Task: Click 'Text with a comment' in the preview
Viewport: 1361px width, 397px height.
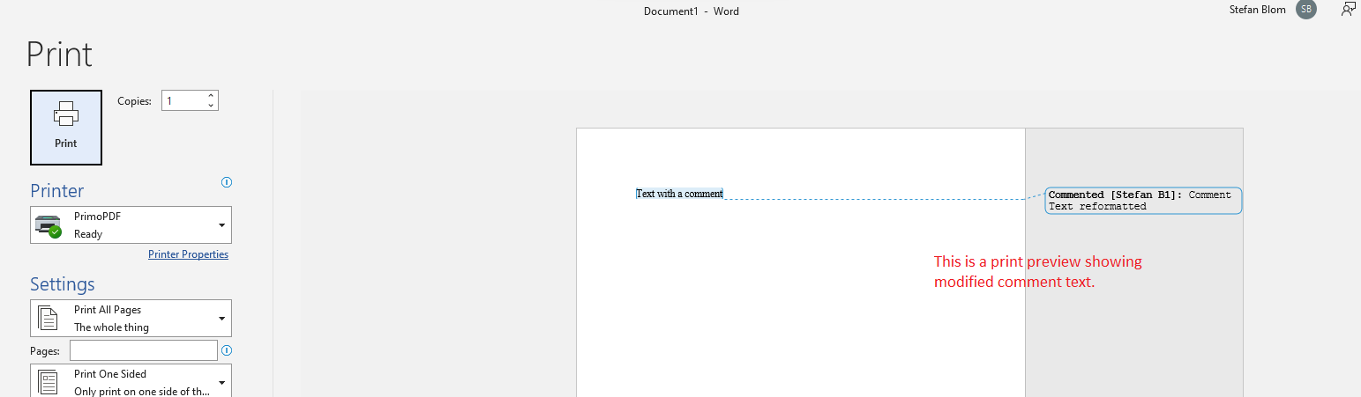Action: (x=679, y=194)
